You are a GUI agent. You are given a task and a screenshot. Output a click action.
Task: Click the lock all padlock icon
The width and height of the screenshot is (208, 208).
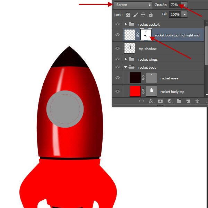tap(150, 15)
